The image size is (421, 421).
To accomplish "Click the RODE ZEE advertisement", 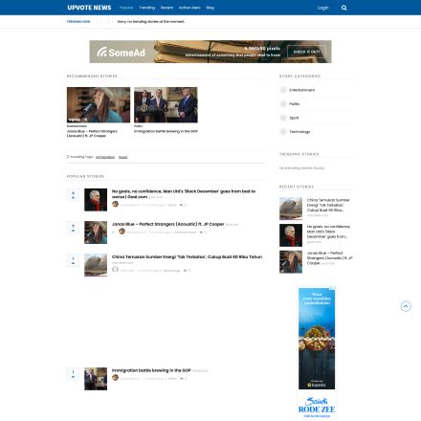I will pos(317,408).
